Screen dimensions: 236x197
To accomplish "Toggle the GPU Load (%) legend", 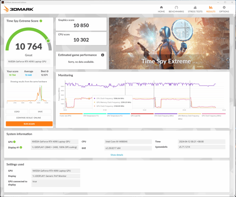I will click(x=142, y=115).
